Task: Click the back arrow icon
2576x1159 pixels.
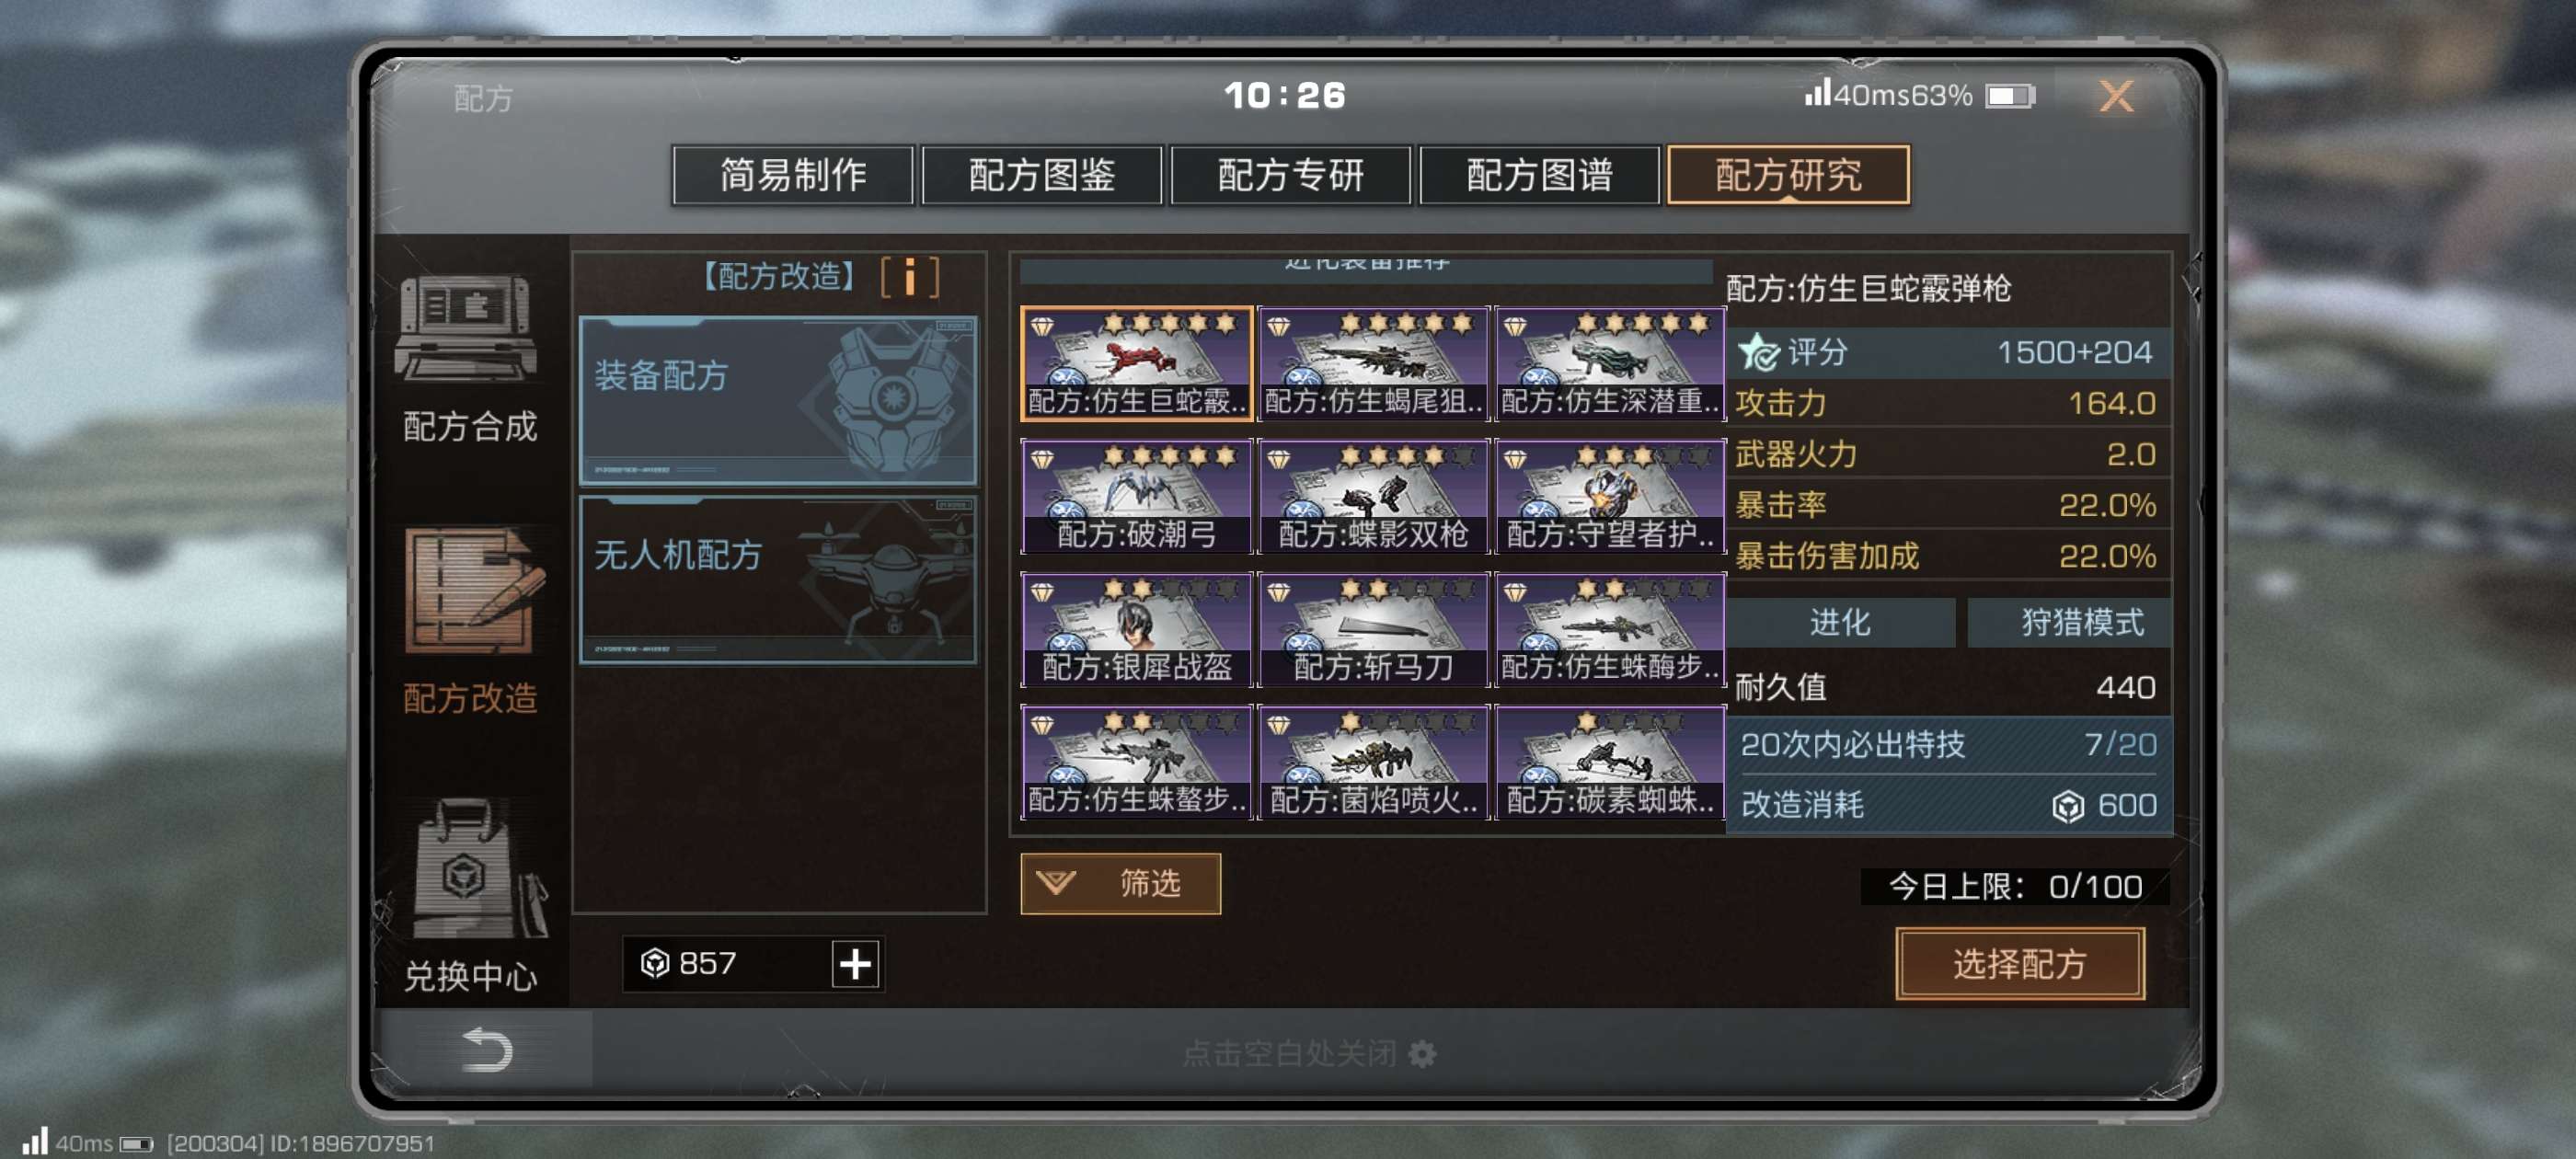Action: click(487, 1050)
